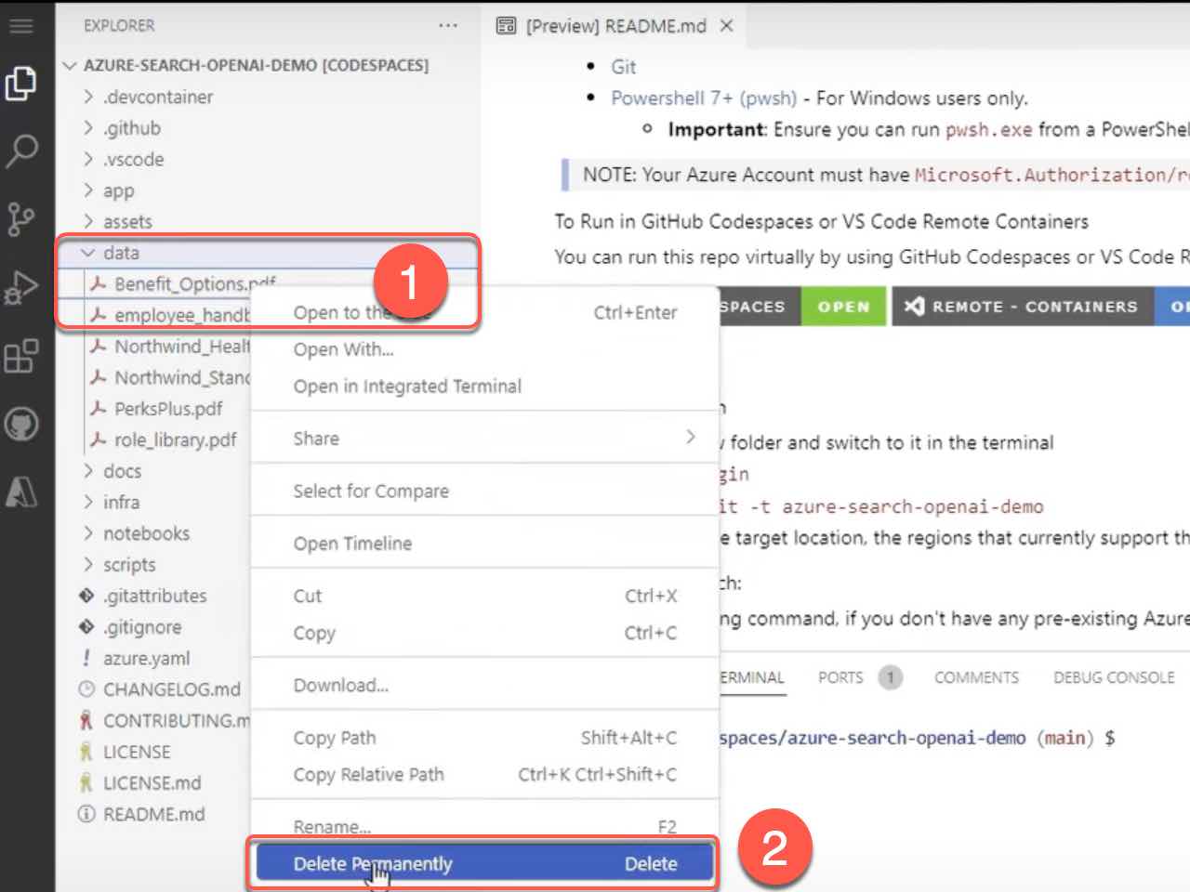The height and width of the screenshot is (892, 1190).
Task: Open the LICENSE file without extension
Action: (x=126, y=752)
